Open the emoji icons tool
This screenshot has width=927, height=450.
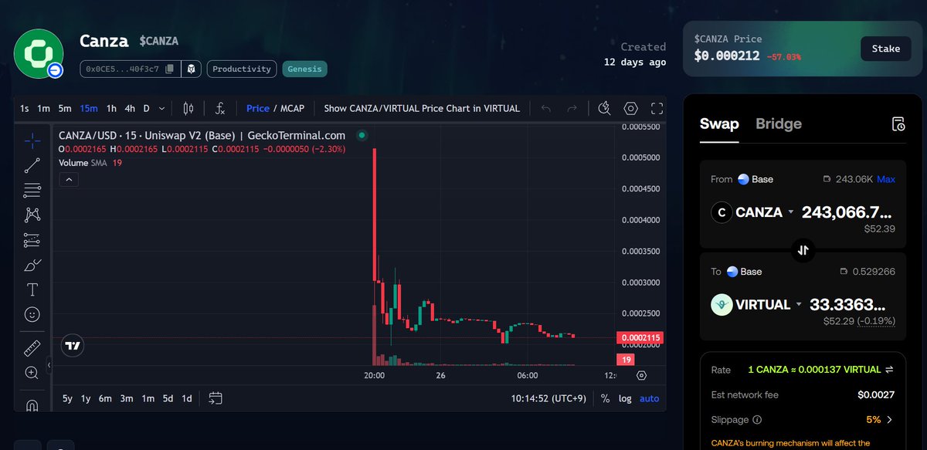click(x=32, y=314)
